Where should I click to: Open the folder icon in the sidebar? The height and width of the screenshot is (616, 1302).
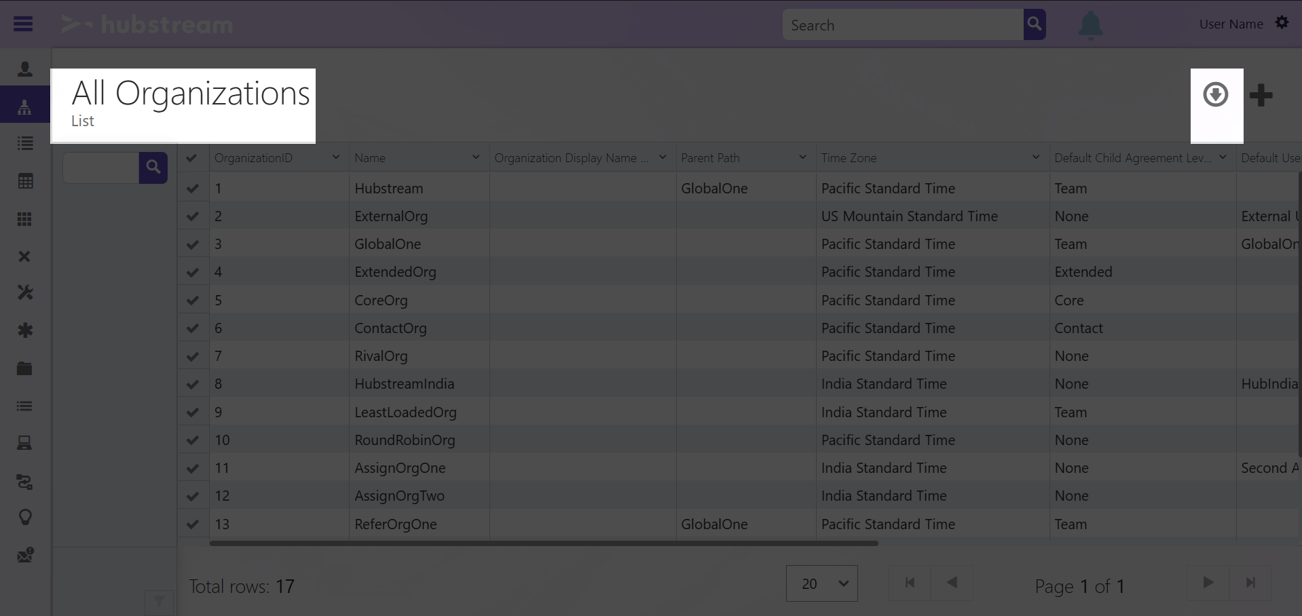pos(24,368)
